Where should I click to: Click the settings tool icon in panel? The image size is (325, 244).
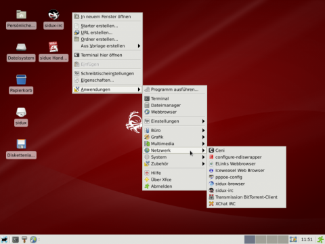click(x=24, y=239)
